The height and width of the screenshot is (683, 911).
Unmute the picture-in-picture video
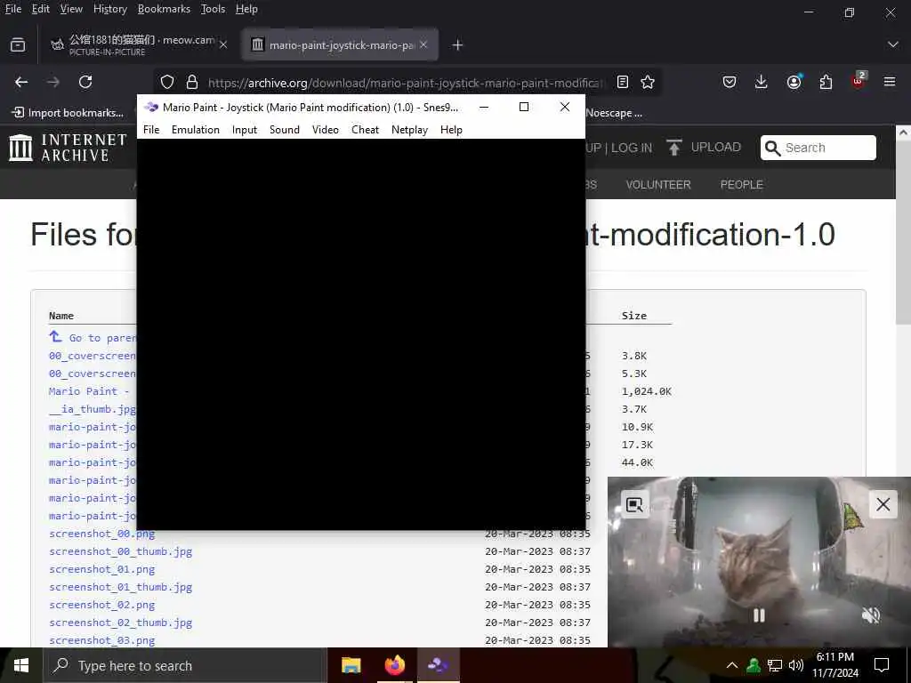tap(870, 615)
